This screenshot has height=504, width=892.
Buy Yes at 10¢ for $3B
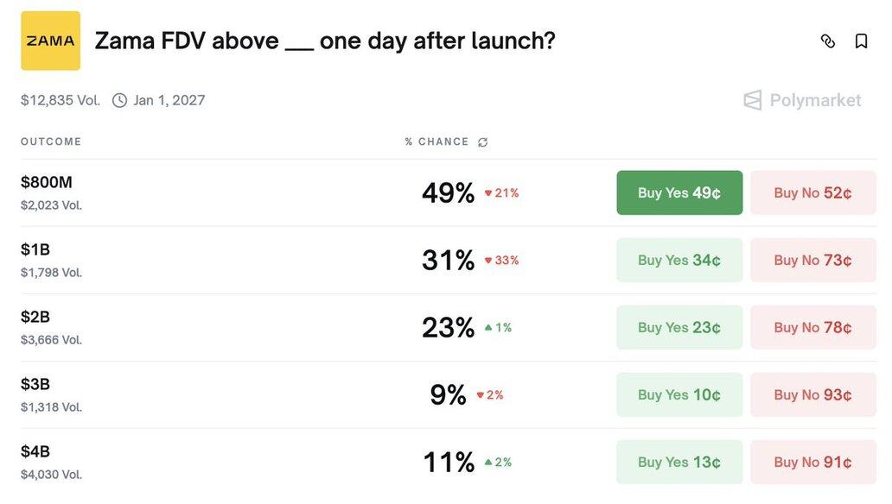click(x=679, y=394)
